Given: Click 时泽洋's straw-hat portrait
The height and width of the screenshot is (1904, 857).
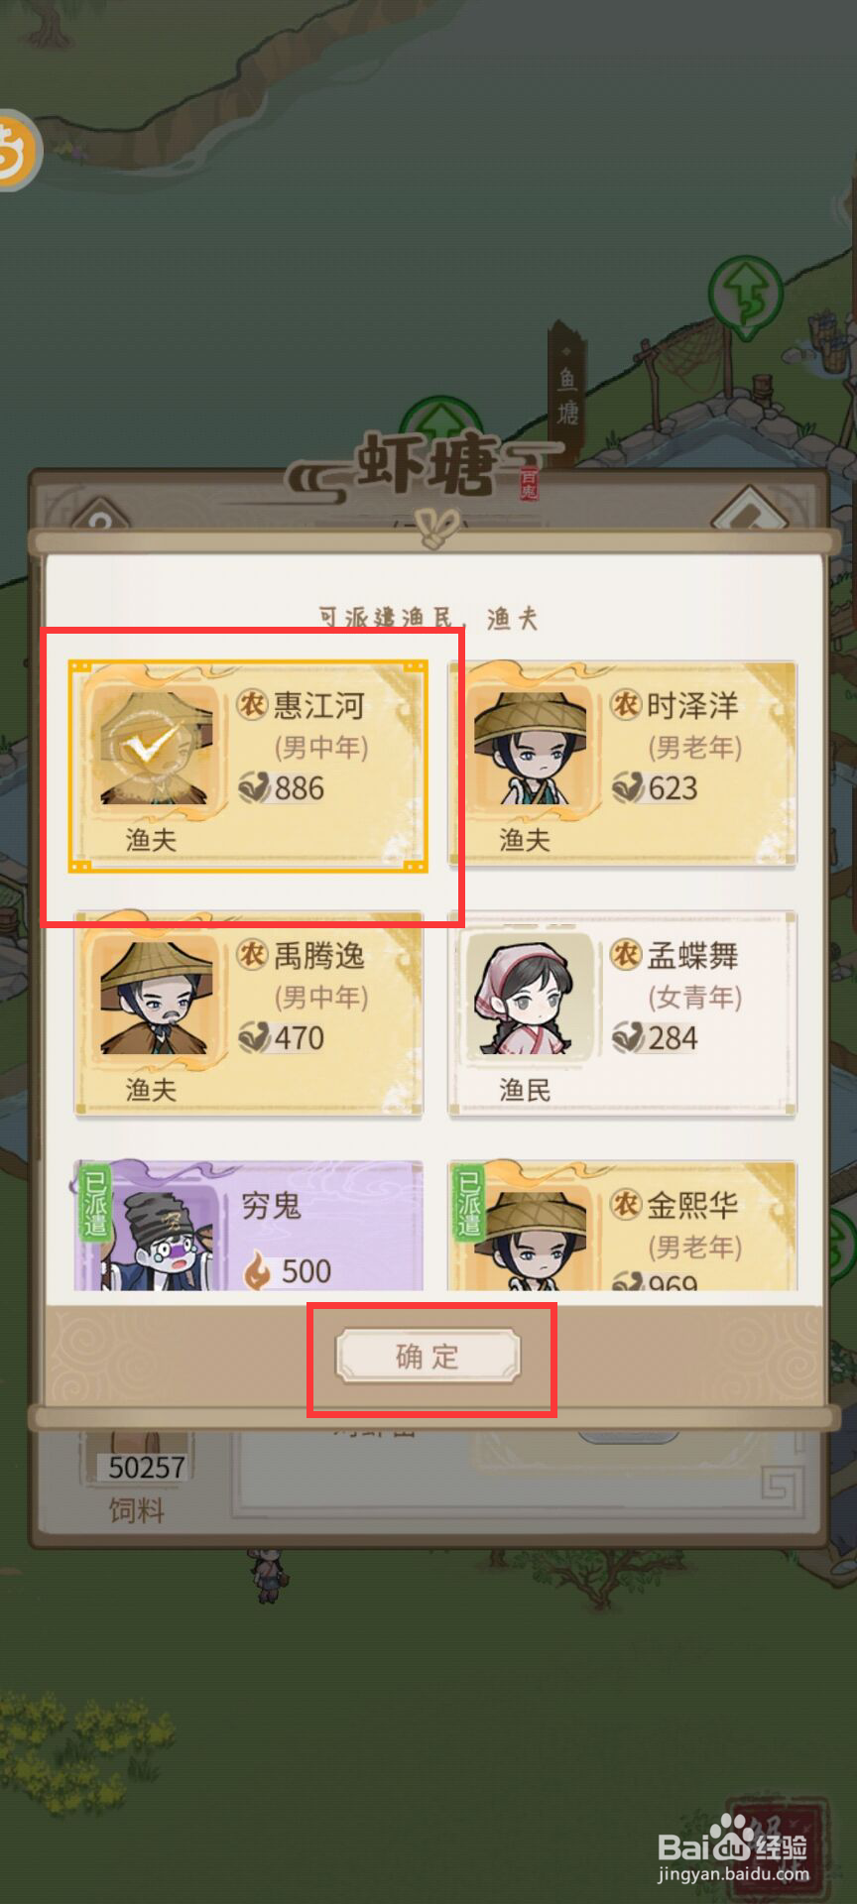Looking at the screenshot, I should point(530,749).
